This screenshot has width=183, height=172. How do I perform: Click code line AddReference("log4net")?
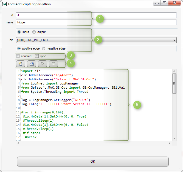point(47,75)
